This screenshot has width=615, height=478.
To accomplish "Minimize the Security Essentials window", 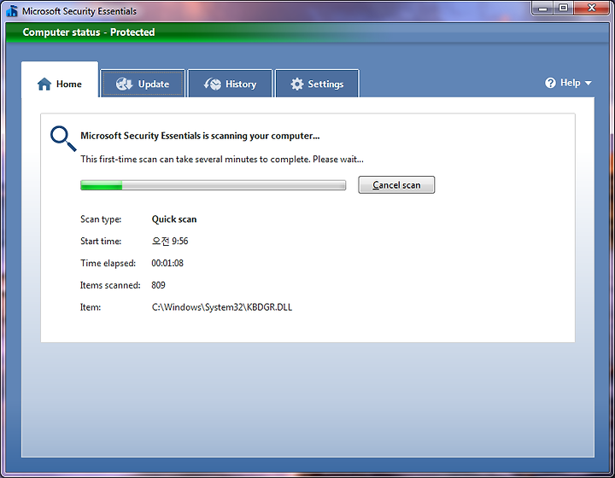I will tap(542, 9).
